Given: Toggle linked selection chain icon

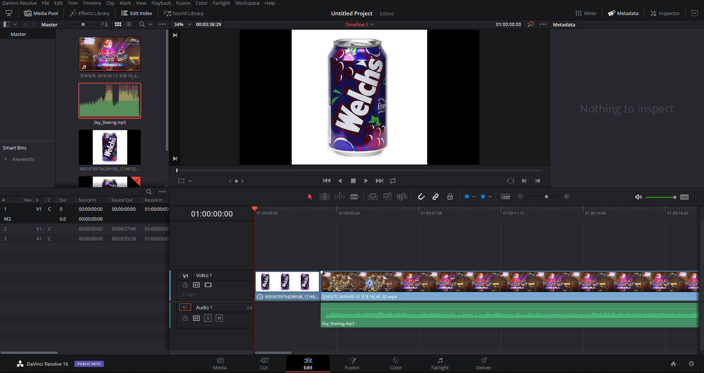Looking at the screenshot, I should (x=436, y=197).
